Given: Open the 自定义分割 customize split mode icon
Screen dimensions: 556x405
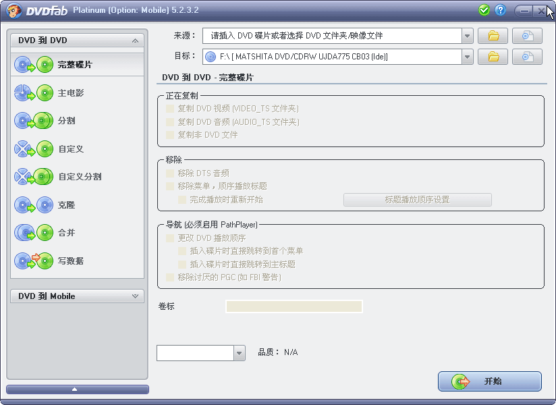Looking at the screenshot, I should pos(34,177).
